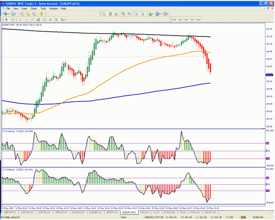Restore the inner chart window

tap(268, 8)
